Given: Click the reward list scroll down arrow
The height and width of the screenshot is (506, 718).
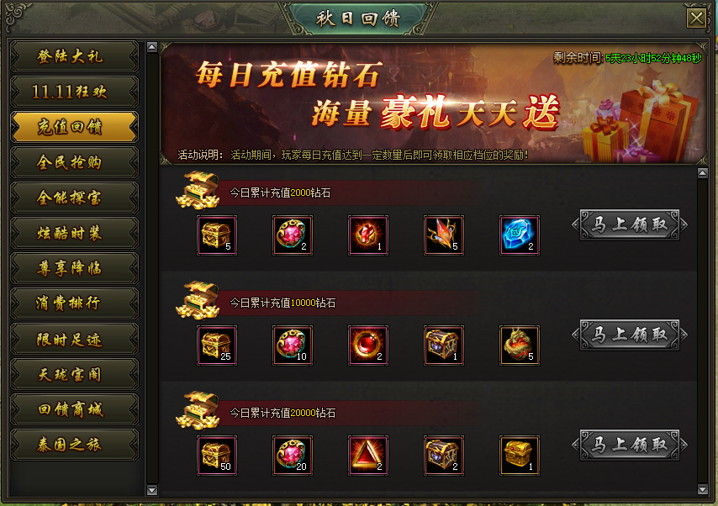Looking at the screenshot, I should click(x=702, y=489).
